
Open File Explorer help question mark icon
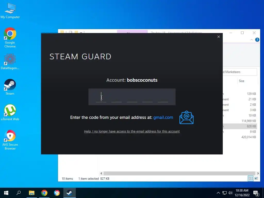[x=257, y=40]
